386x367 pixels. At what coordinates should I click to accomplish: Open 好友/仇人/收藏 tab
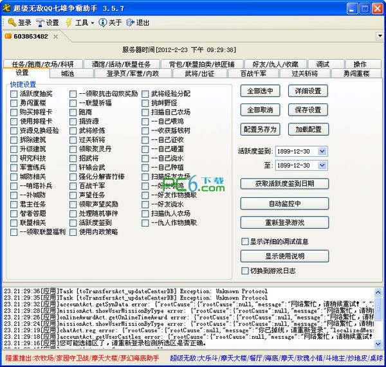pos(275,64)
